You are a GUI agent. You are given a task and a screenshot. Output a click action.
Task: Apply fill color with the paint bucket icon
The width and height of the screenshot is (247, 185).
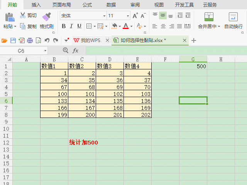pyautogui.click(x=114, y=26)
